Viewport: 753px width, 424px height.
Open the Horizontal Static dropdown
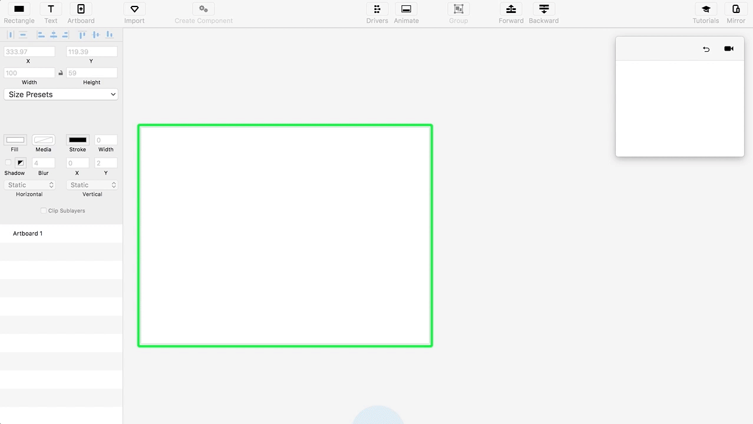[x=29, y=185]
